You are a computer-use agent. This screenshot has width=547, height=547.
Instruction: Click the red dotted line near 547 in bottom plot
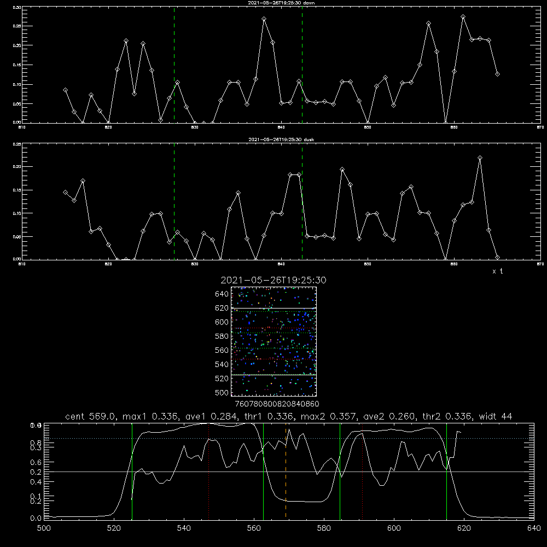(208, 471)
